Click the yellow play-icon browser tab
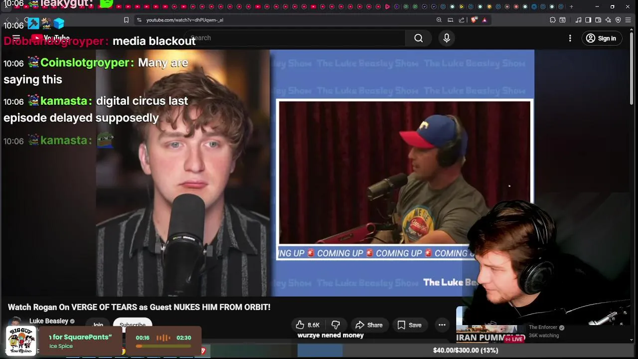The height and width of the screenshot is (359, 638). pyautogui.click(x=462, y=7)
